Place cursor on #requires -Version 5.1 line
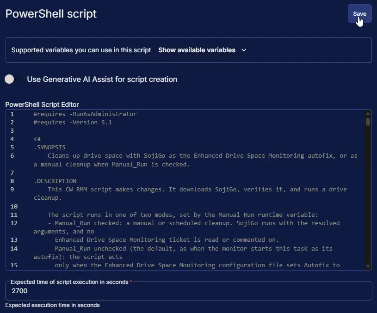Screen dimensions: 377x313 pyautogui.click(x=73, y=123)
